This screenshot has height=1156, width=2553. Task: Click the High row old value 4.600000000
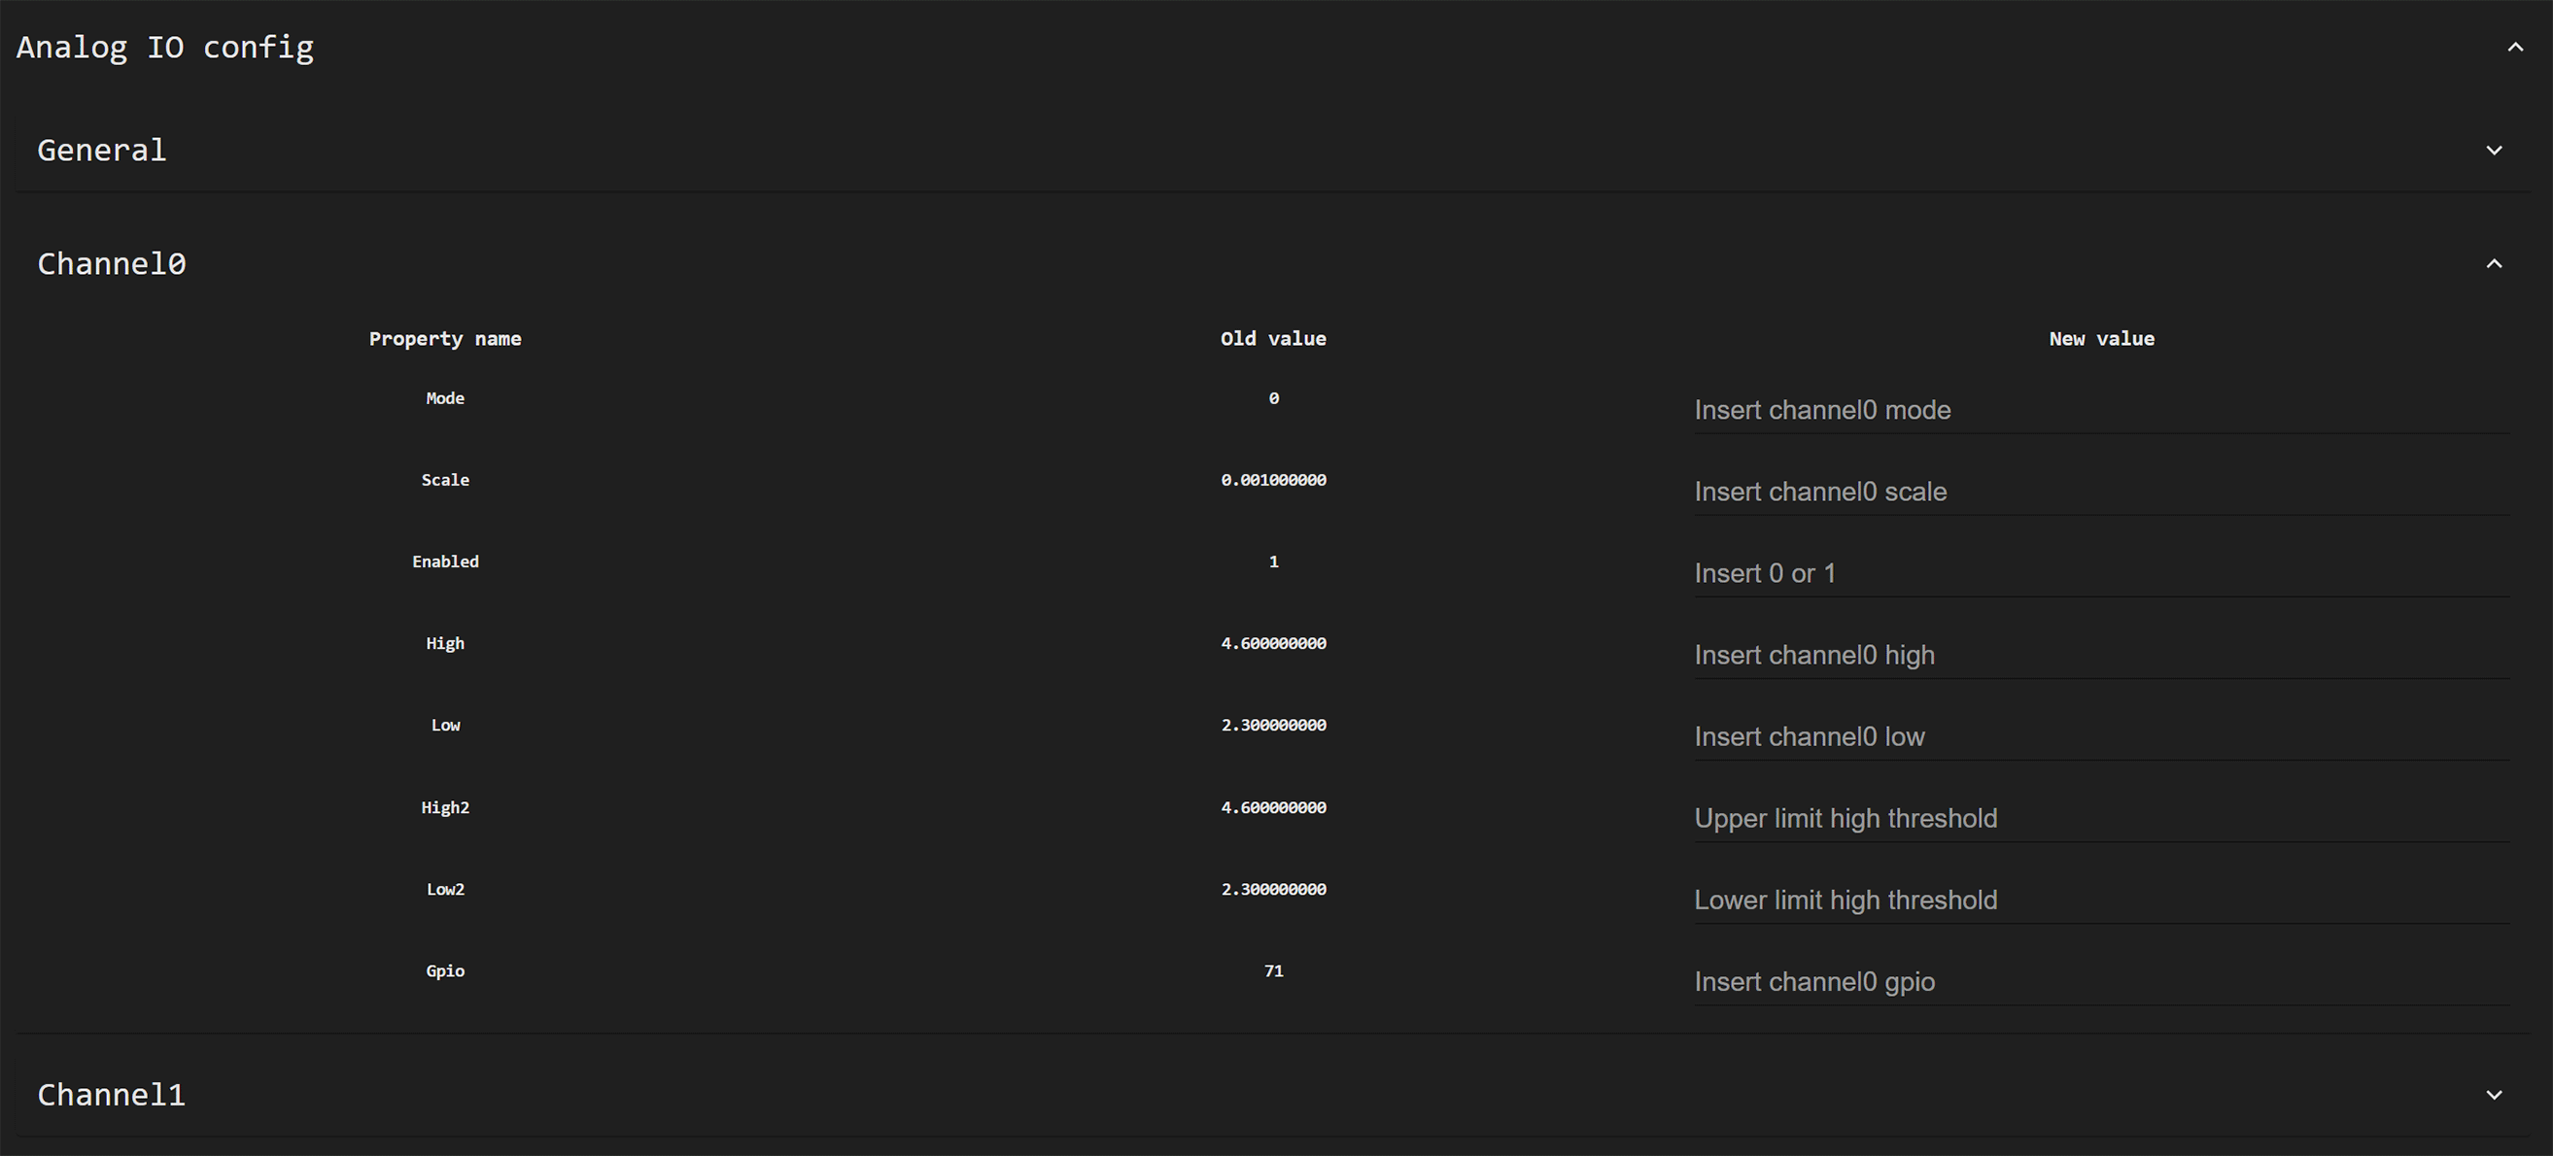1273,644
